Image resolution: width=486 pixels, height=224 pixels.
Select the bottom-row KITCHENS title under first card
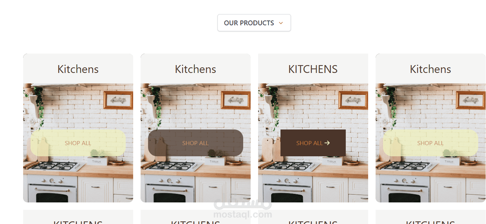point(78,222)
